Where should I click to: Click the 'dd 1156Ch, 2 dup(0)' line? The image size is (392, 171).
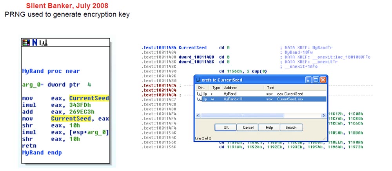click(243, 71)
